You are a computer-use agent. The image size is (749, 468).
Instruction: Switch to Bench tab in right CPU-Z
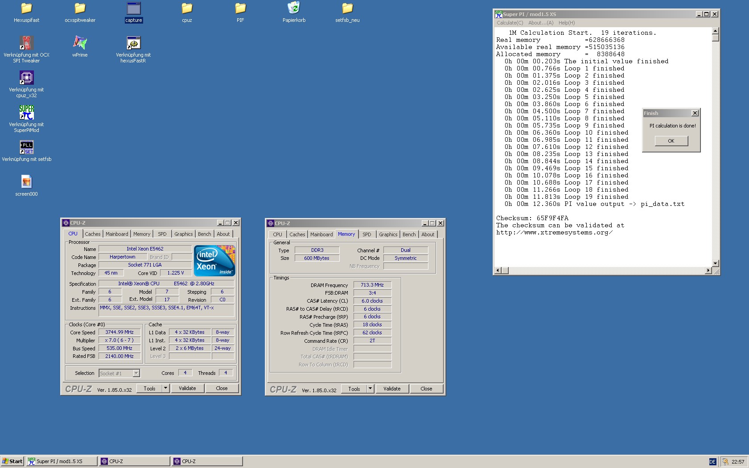409,234
